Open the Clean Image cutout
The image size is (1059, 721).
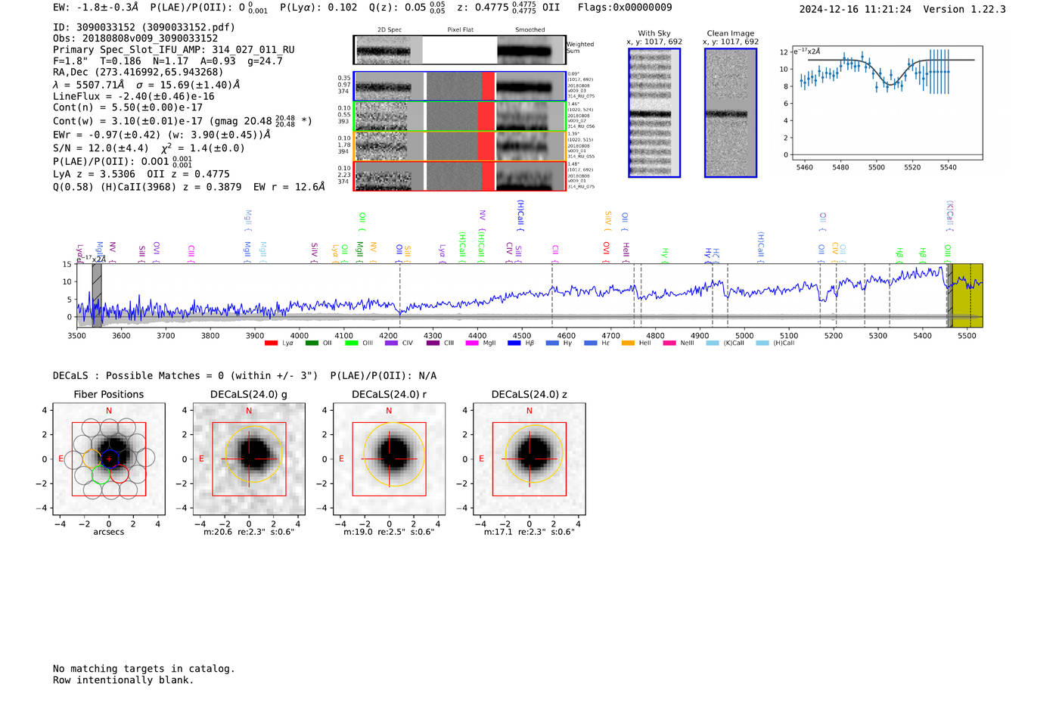731,113
